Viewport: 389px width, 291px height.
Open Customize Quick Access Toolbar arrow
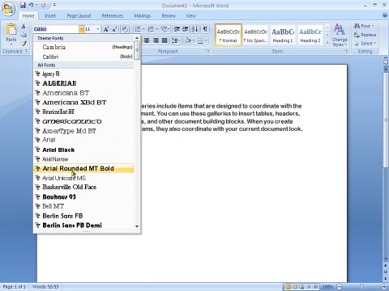pos(54,5)
